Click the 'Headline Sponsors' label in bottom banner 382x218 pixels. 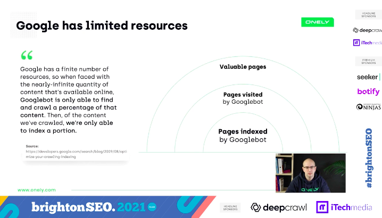coord(230,208)
